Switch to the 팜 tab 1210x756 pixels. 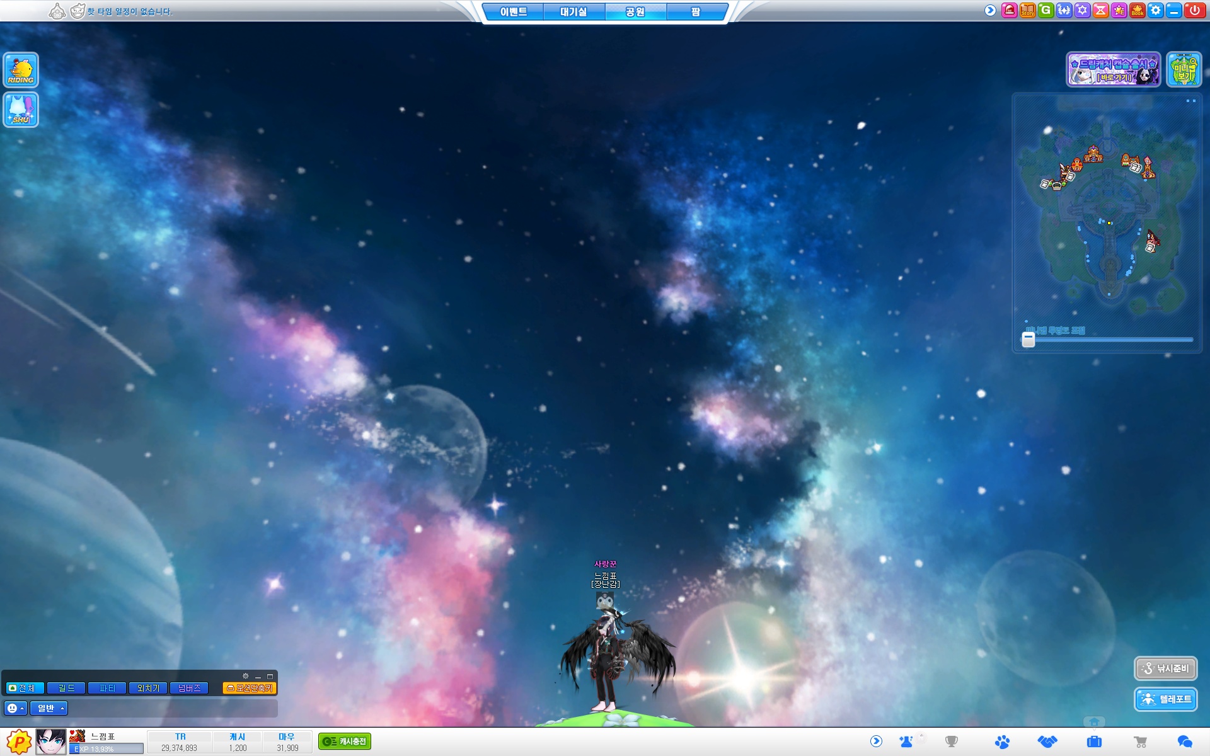[x=696, y=12]
